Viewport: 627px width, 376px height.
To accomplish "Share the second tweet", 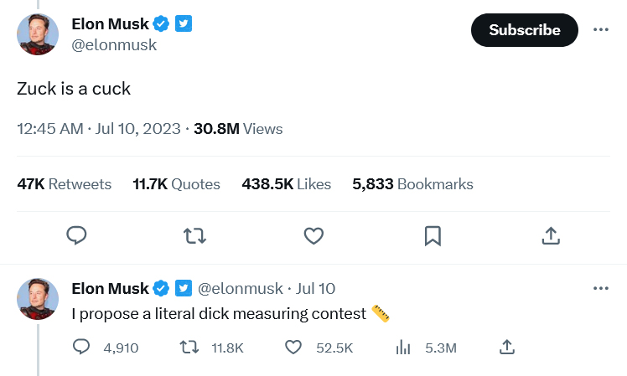I will pos(506,348).
